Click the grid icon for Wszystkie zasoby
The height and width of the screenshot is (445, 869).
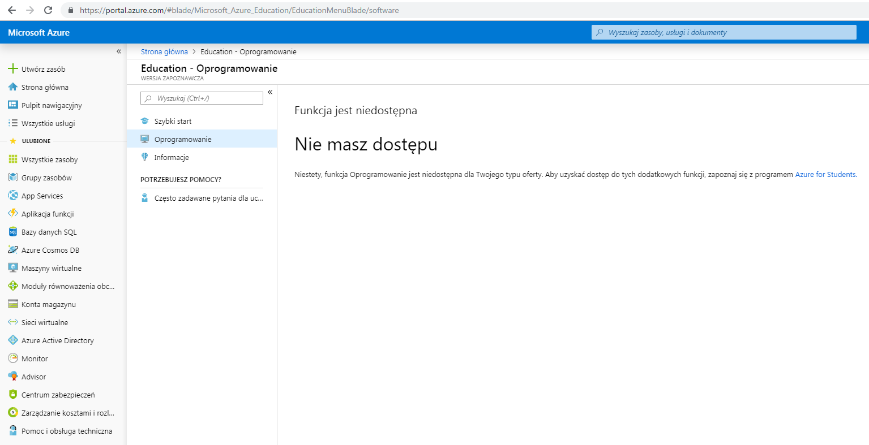pyautogui.click(x=12, y=159)
